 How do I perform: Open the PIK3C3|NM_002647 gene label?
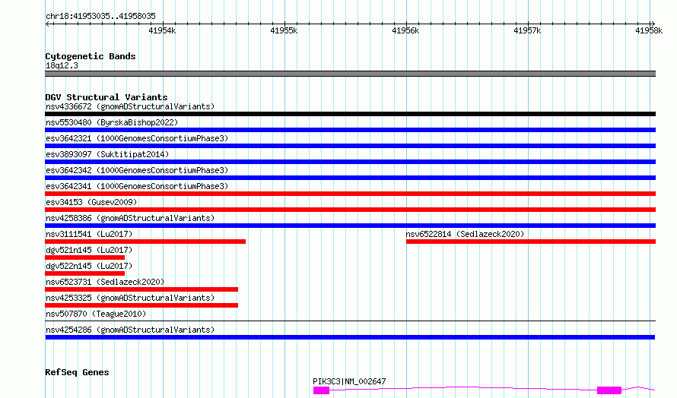(349, 381)
